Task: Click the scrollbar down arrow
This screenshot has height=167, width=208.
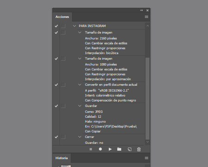Action: tap(147, 142)
